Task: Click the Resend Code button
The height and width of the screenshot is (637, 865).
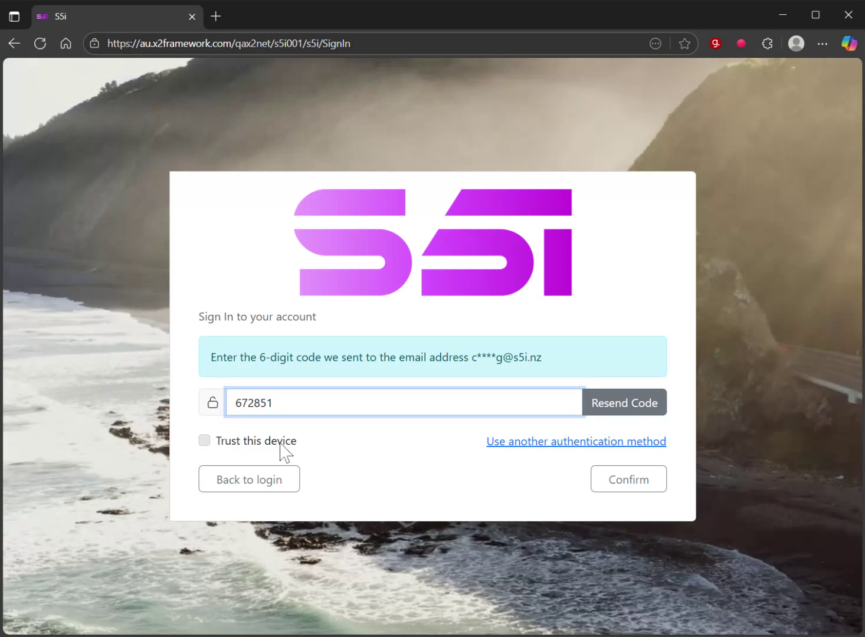Action: pyautogui.click(x=624, y=402)
